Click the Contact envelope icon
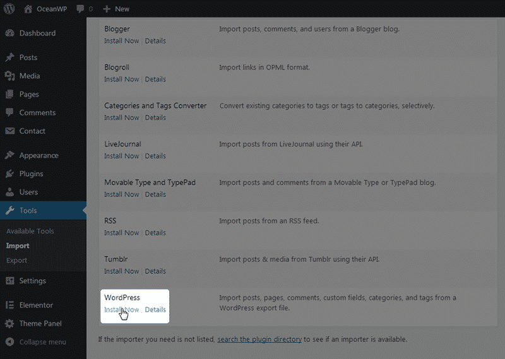 (x=9, y=131)
